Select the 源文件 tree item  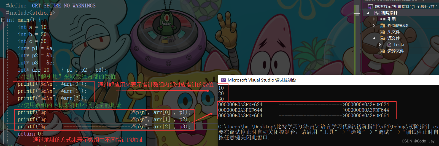point(394,38)
